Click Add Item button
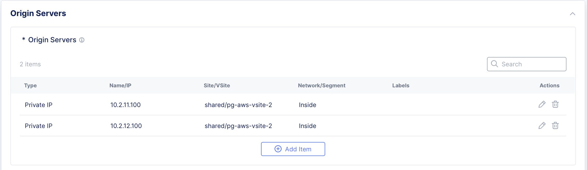Viewport: 587px width, 170px height. pyautogui.click(x=293, y=149)
